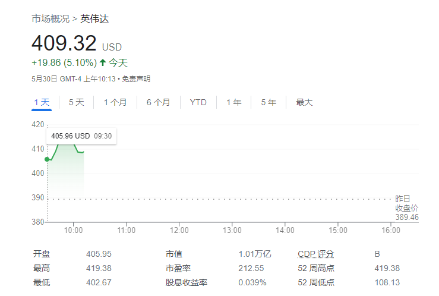Click the 昨日收盘价 389.46 label
The height and width of the screenshot is (296, 439).
pyautogui.click(x=406, y=208)
